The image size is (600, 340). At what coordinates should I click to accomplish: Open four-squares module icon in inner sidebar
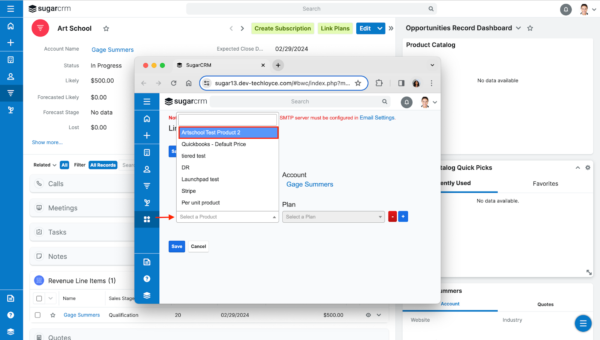147,219
